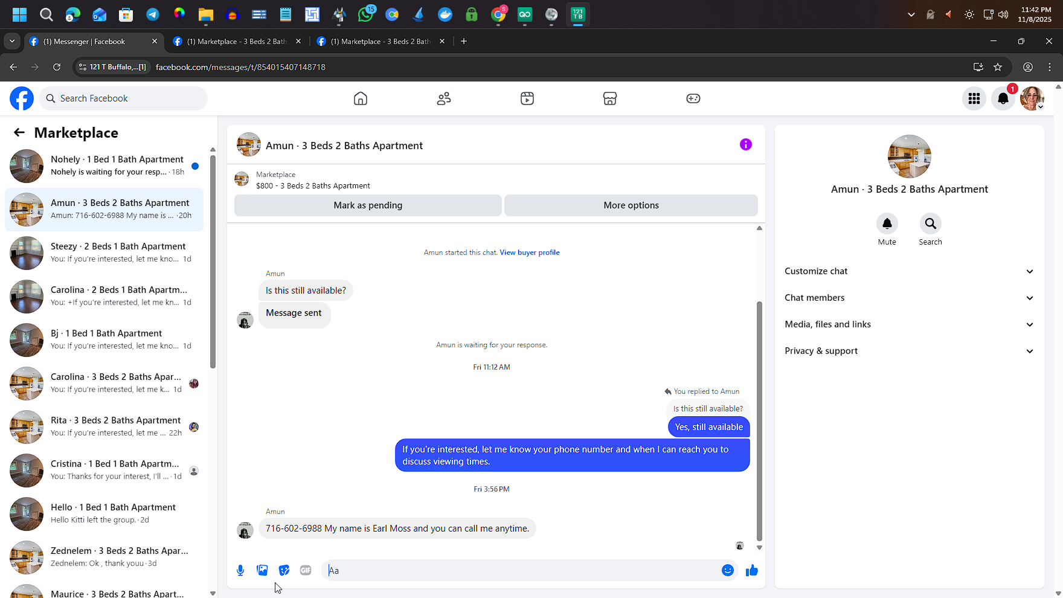Expand Media, files and links section
Image resolution: width=1063 pixels, height=598 pixels.
pyautogui.click(x=909, y=324)
